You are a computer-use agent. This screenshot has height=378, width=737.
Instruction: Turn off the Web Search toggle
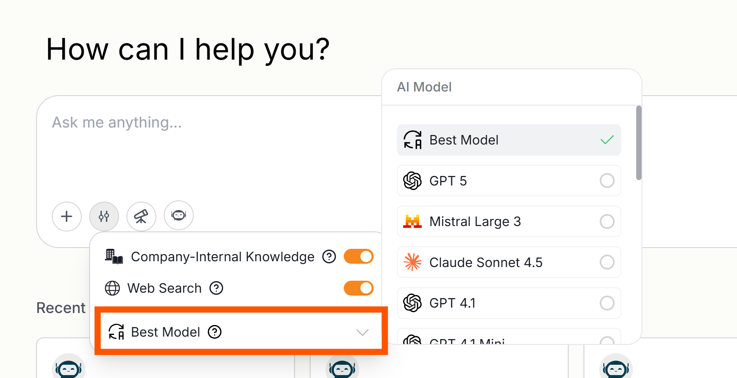coord(359,288)
